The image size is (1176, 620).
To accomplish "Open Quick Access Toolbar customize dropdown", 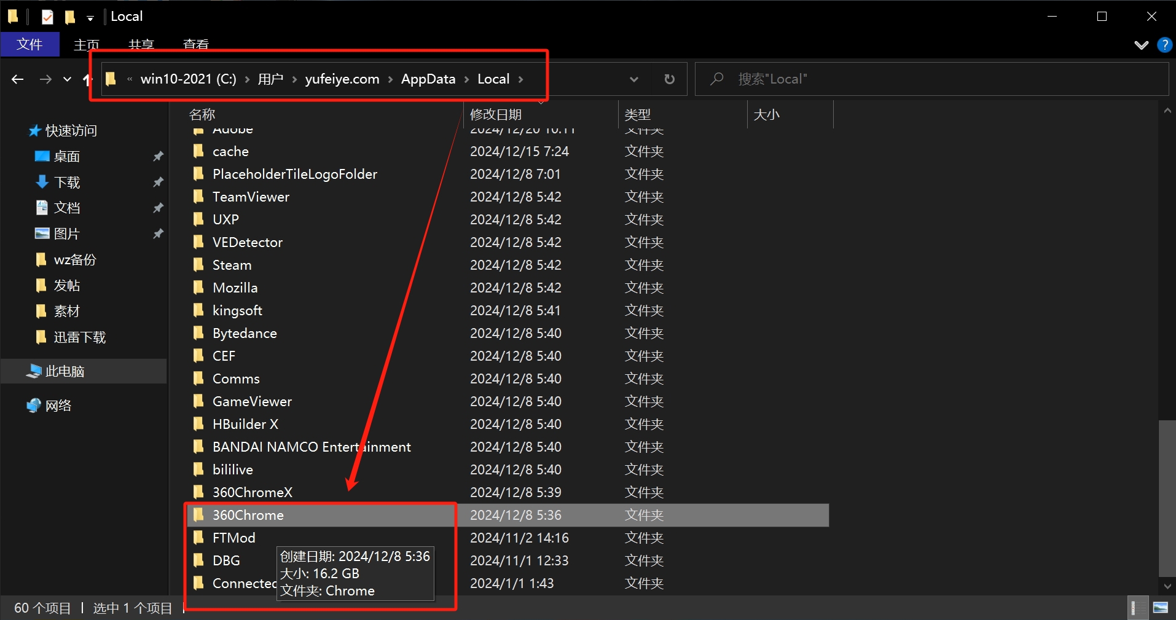I will tap(90, 18).
